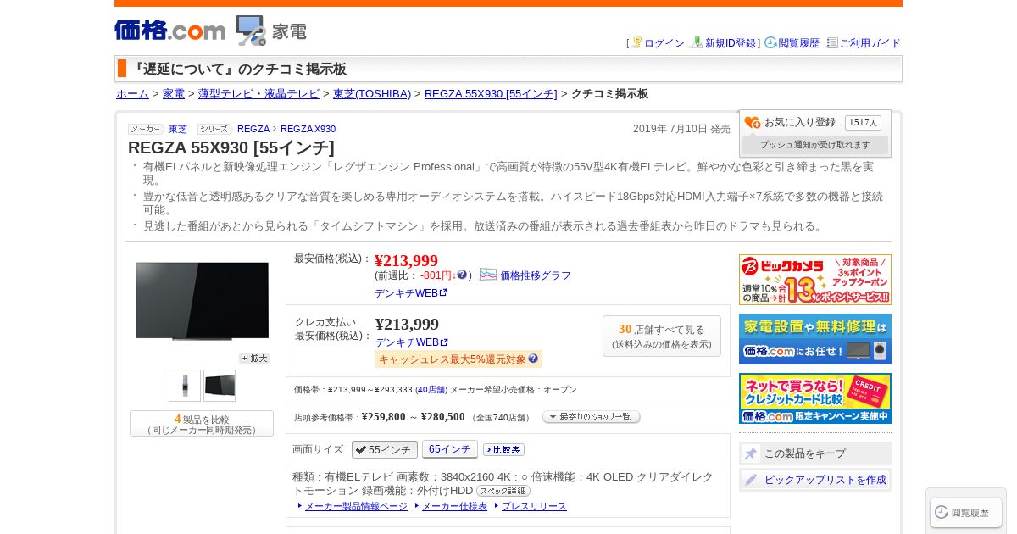Enlarge the image with 拡大 icon

pos(254,359)
